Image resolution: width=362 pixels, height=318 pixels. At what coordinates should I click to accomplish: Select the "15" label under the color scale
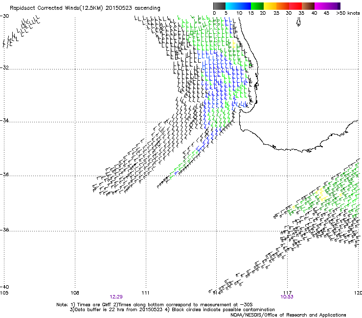(x=251, y=13)
